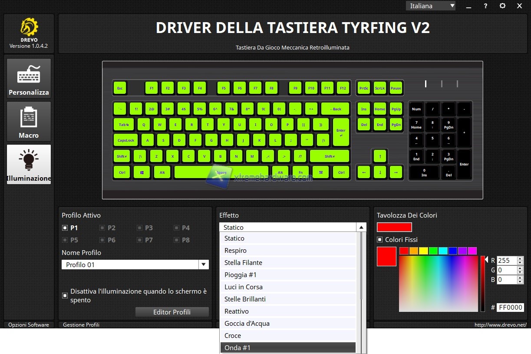
Task: Pick the green fixed color swatch
Action: [433, 251]
